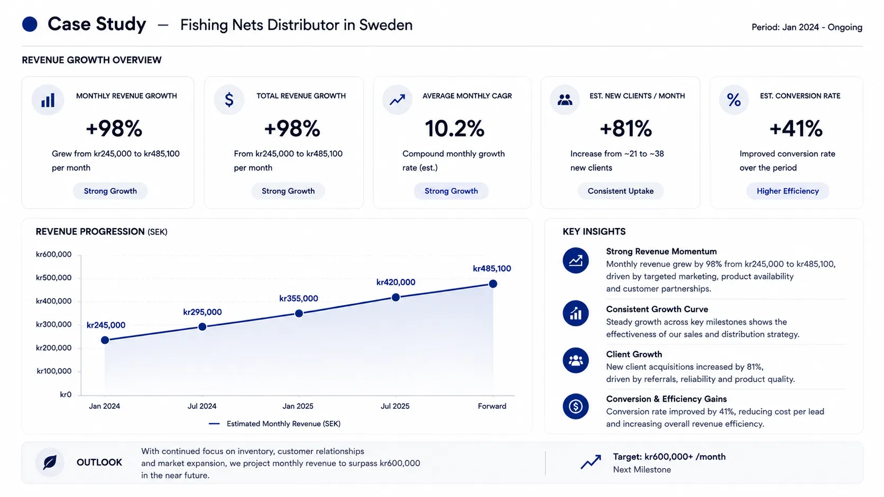Select the kr420,000 data point on chart

tap(395, 297)
